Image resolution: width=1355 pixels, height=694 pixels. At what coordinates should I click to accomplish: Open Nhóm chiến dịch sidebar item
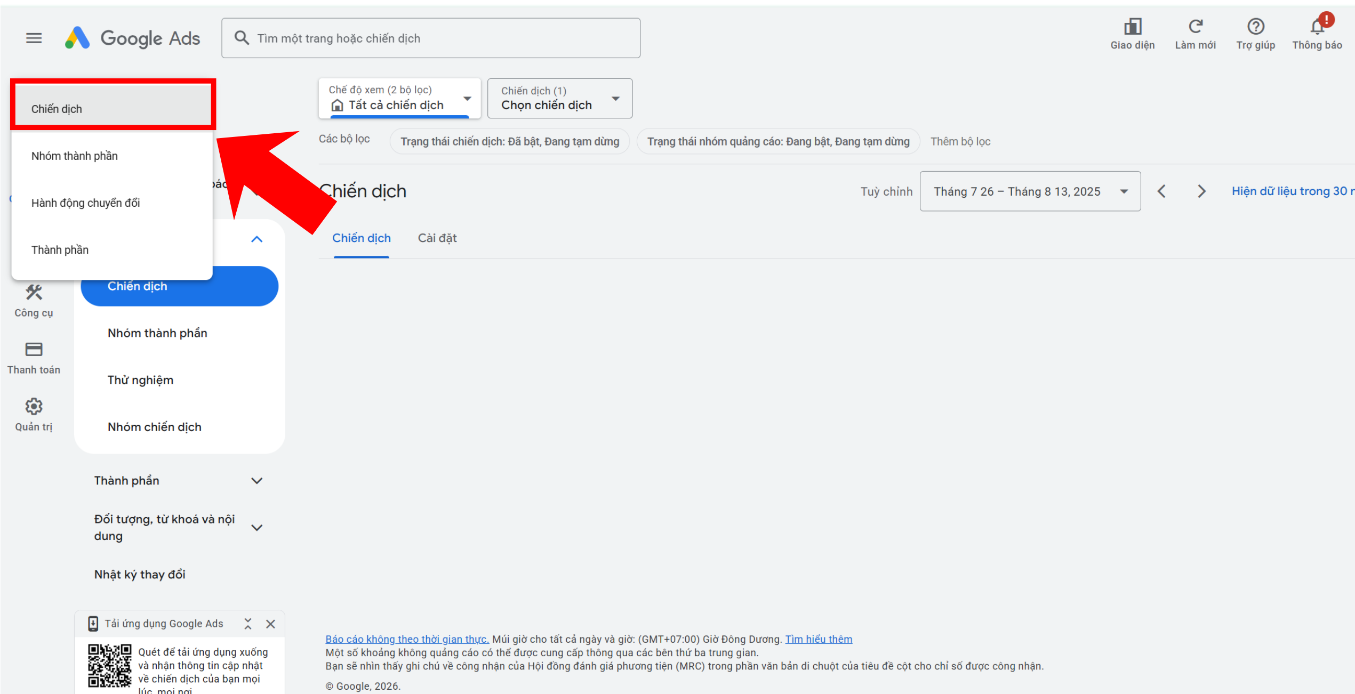(x=154, y=427)
